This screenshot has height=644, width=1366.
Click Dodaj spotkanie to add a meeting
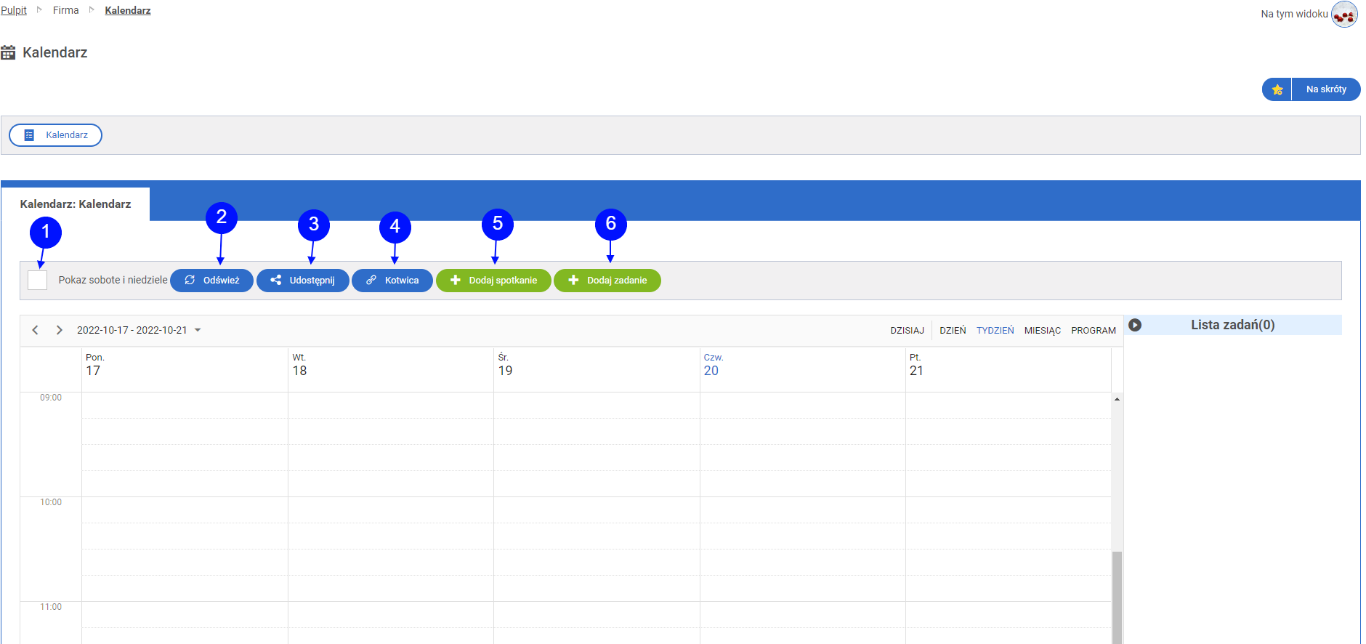pos(493,280)
